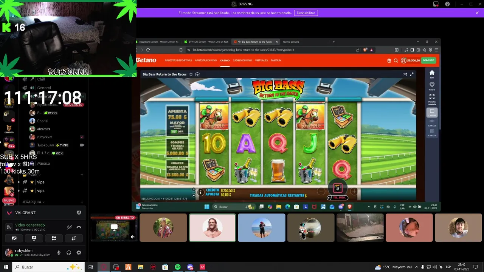
Task: Click Pantalla completa icon in streamed sidebar
Action: 432,99
